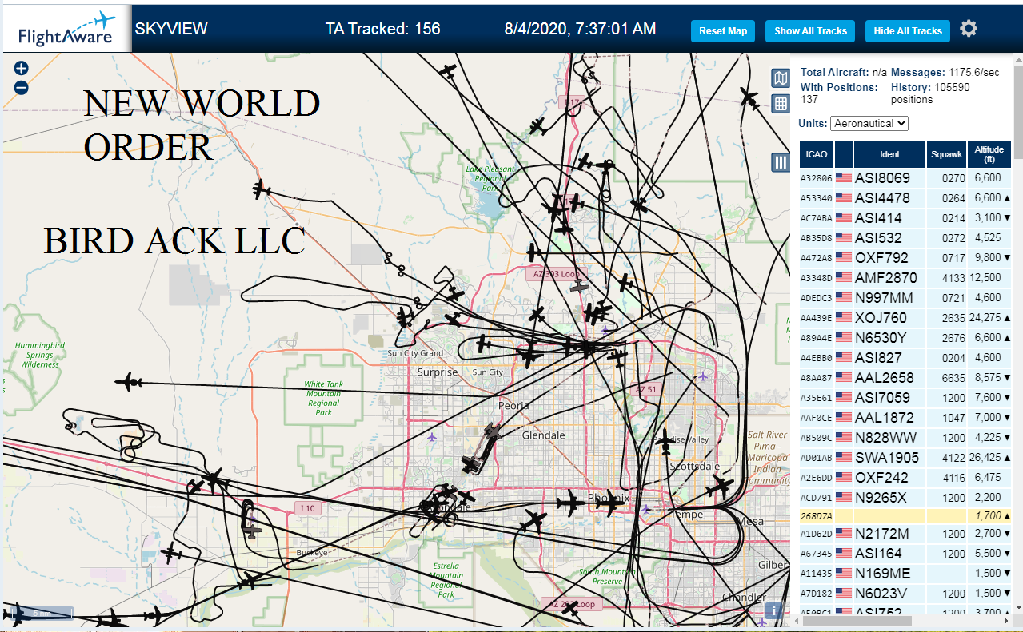Screen dimensions: 1023x632
Task: Select the ASI532 aircraft row
Action: click(x=906, y=238)
